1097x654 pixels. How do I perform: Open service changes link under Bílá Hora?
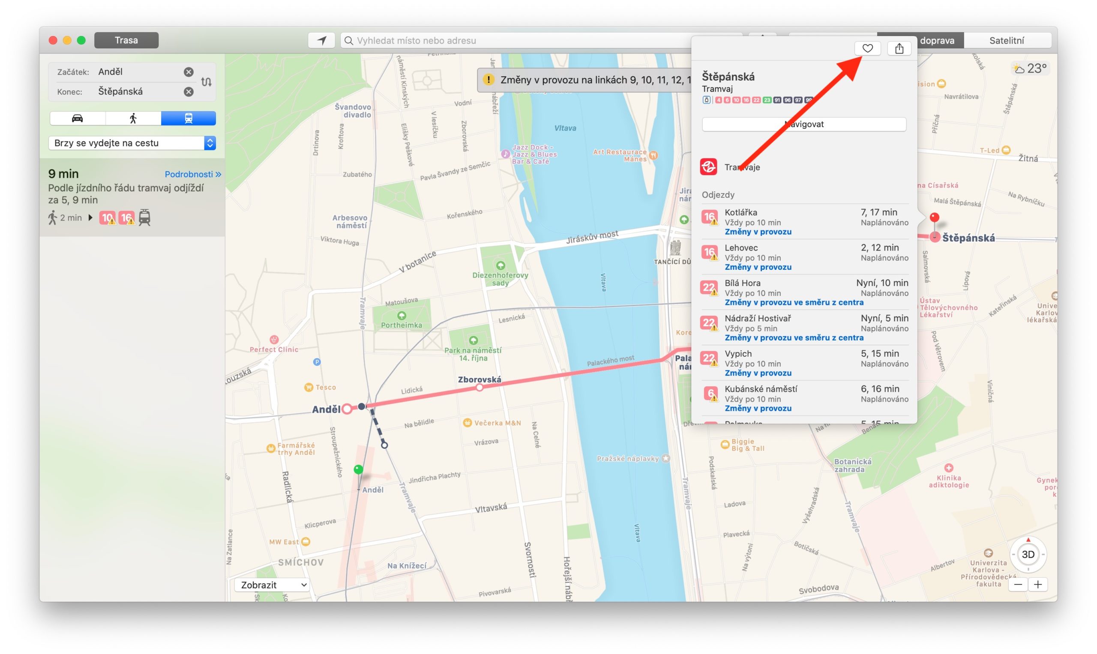(794, 302)
